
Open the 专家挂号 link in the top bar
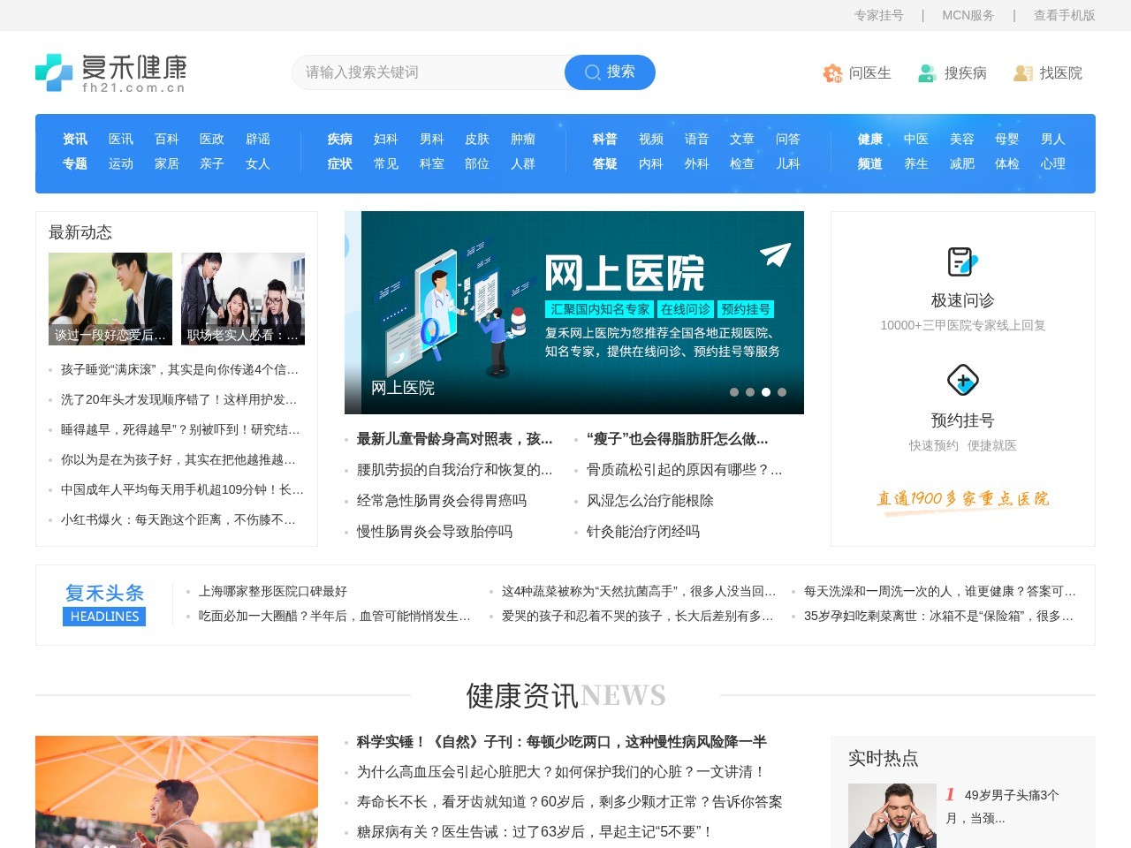878,15
